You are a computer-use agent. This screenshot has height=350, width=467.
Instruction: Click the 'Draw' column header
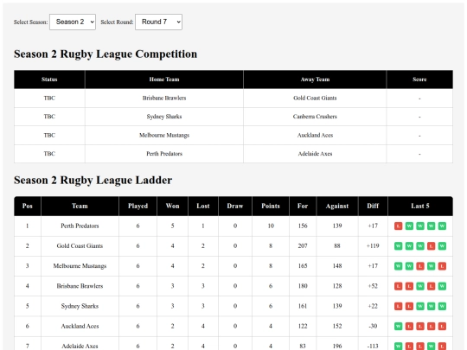235,206
